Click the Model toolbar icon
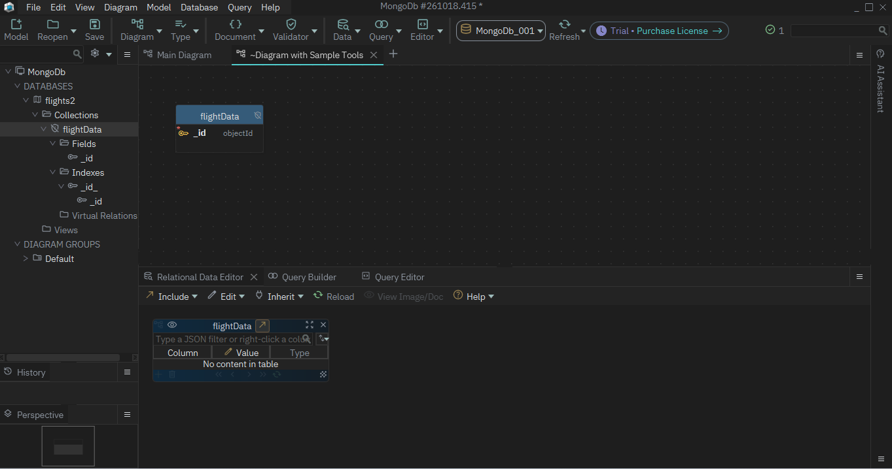 (16, 24)
